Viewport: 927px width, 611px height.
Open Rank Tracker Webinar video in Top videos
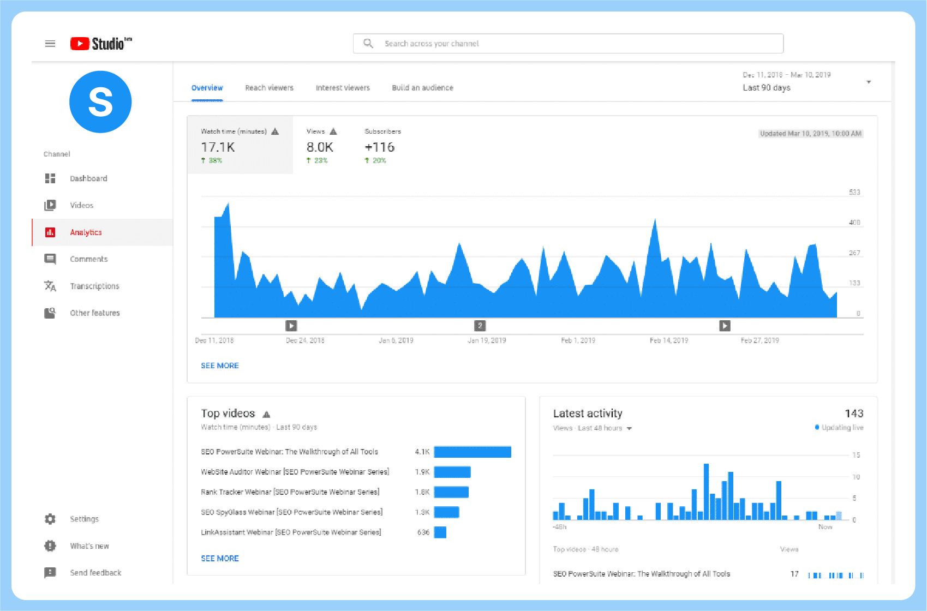pos(290,492)
